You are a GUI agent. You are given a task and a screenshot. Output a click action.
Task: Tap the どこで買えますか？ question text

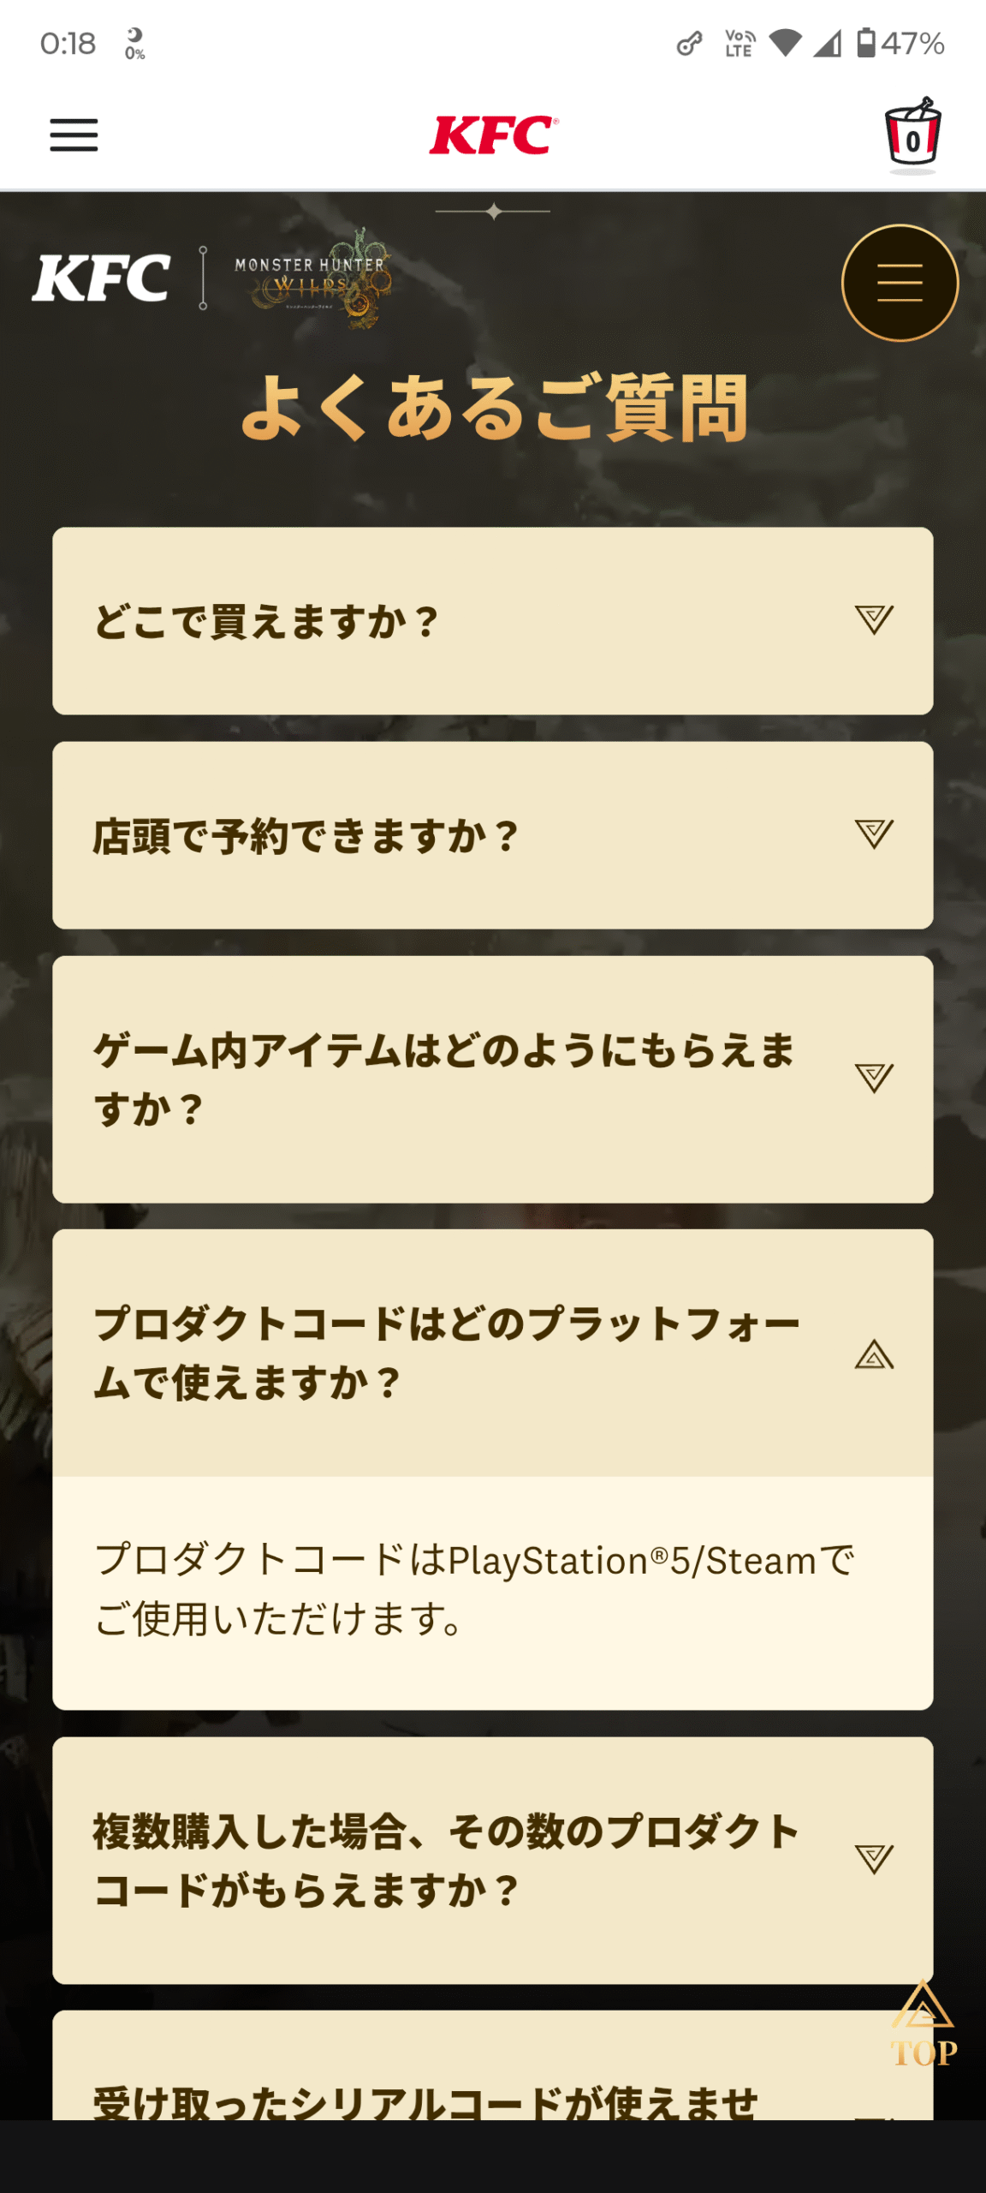(x=266, y=622)
